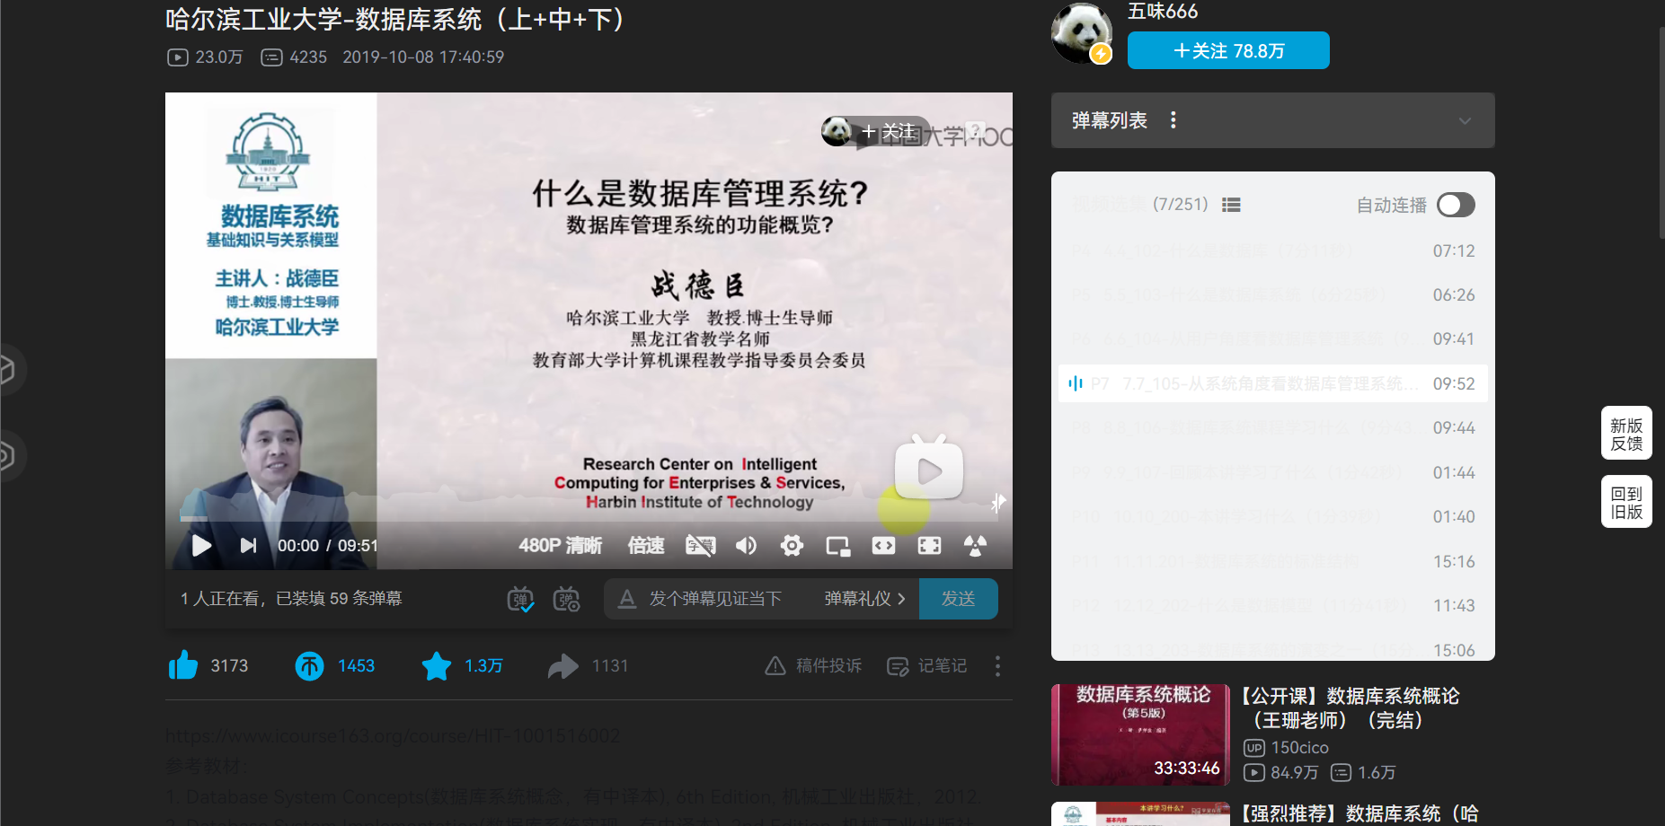The height and width of the screenshot is (826, 1665).
Task: Enable picture-in-picture mode
Action: [837, 546]
